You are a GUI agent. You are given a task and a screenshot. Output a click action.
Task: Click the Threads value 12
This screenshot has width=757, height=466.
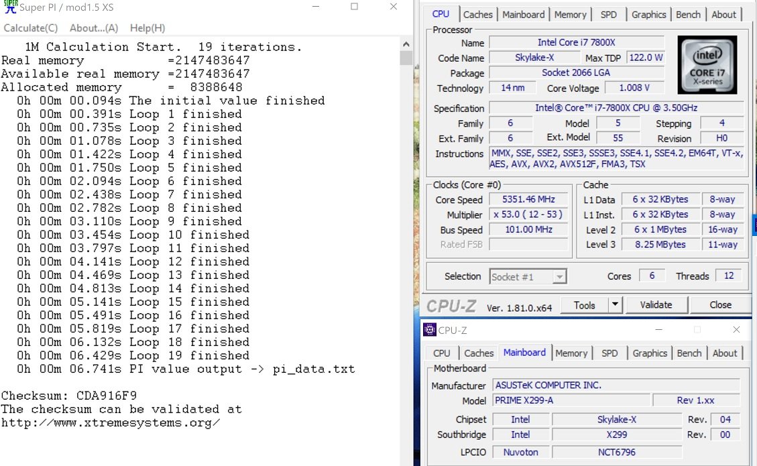(x=729, y=276)
